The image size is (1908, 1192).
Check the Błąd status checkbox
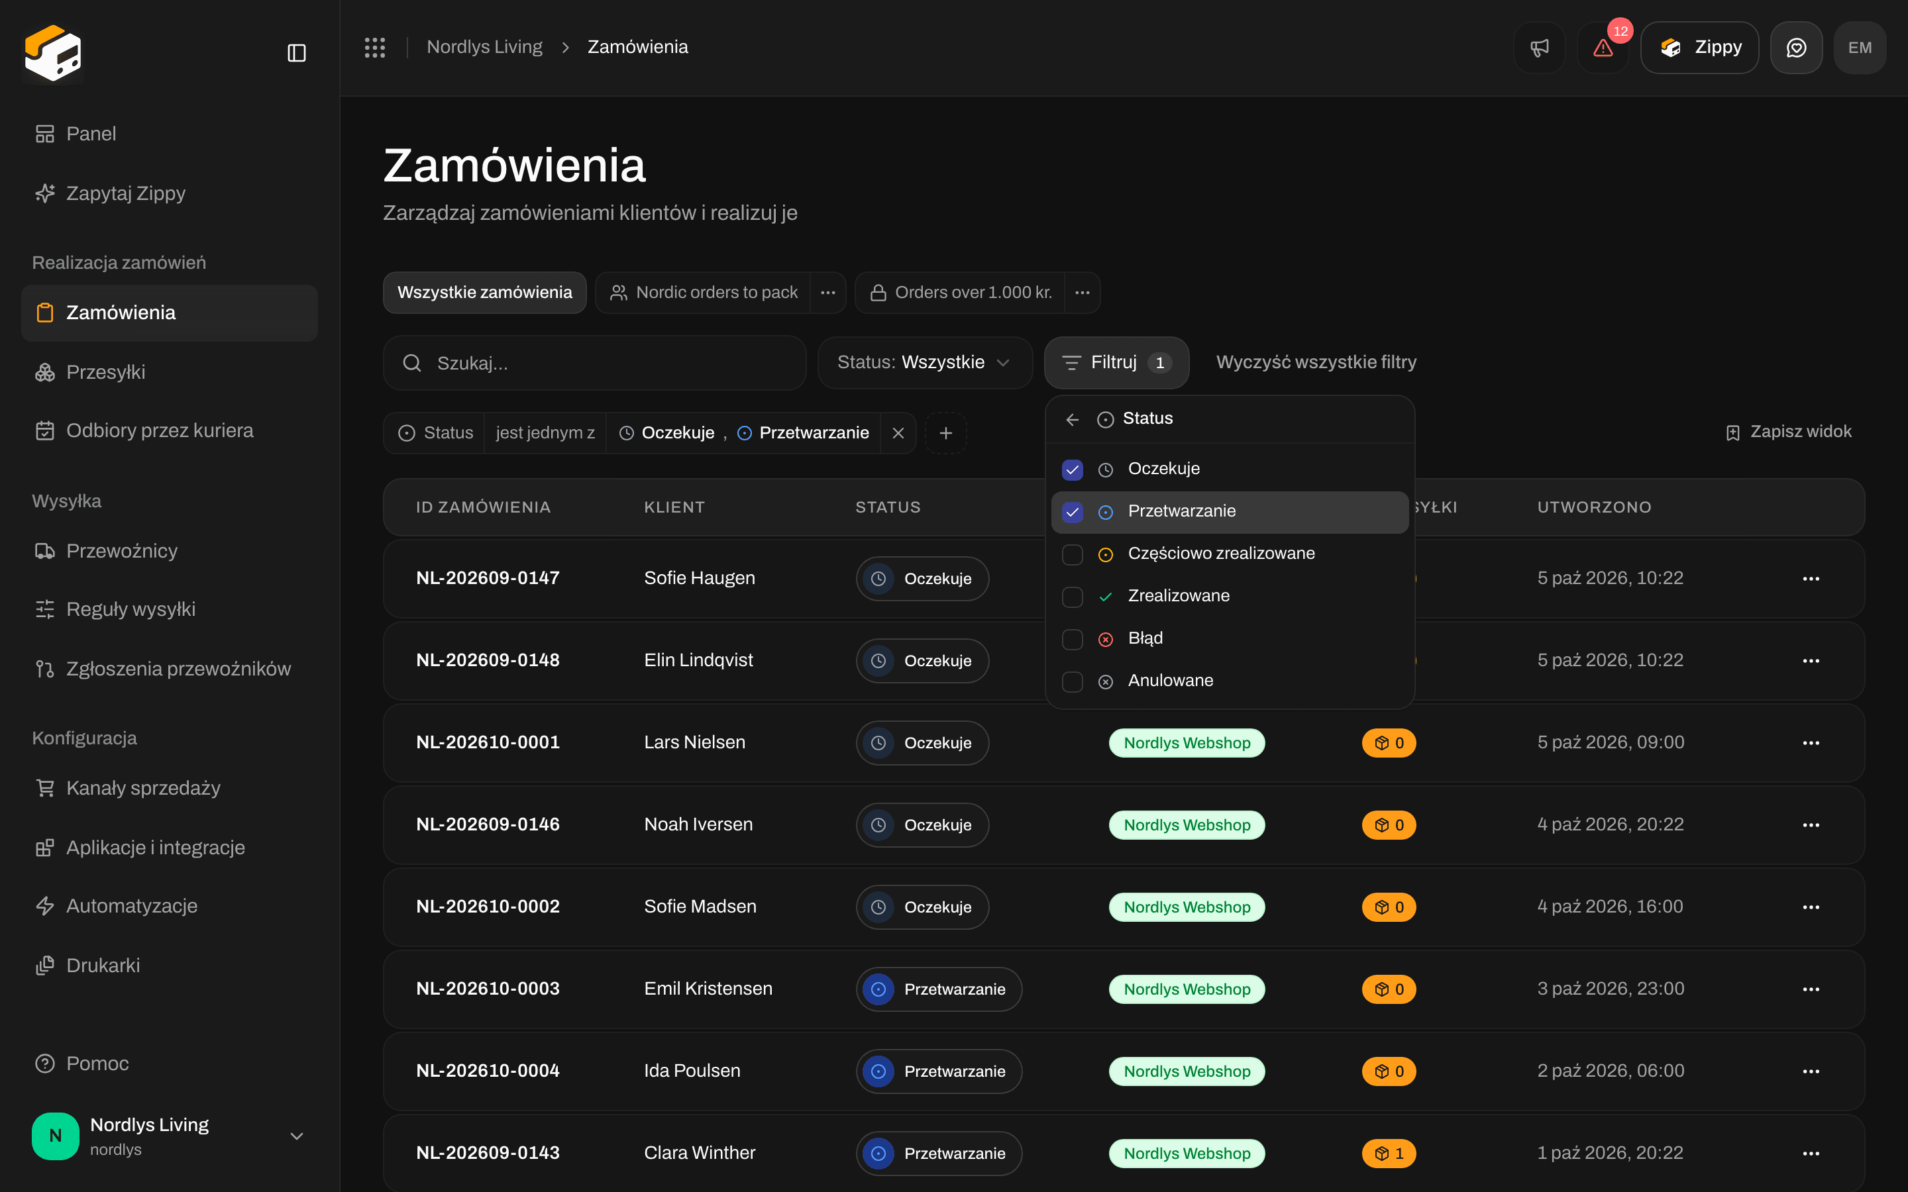point(1073,639)
